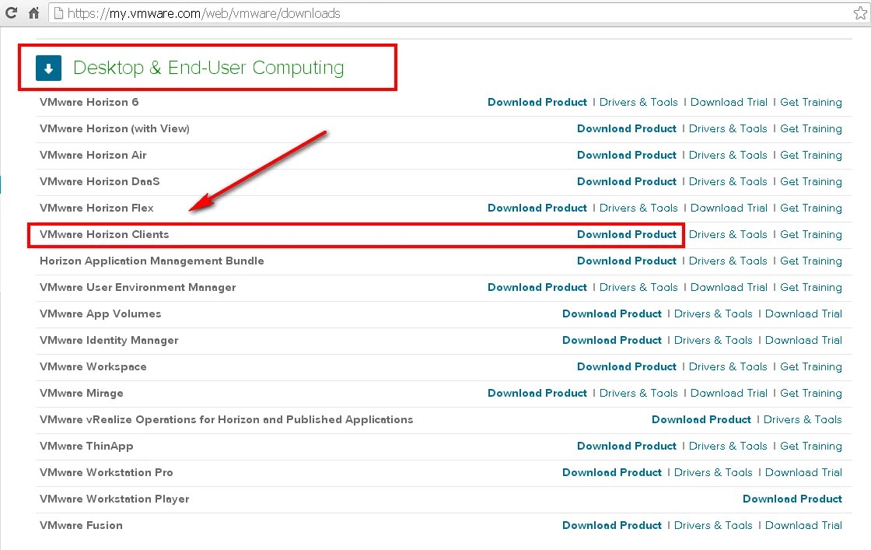The image size is (871, 550).
Task: Download Product for VMware Fusion
Action: click(611, 526)
